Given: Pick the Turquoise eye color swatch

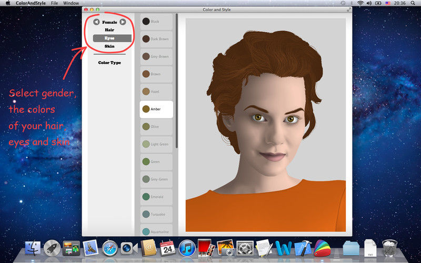Looking at the screenshot, I should tap(156, 215).
